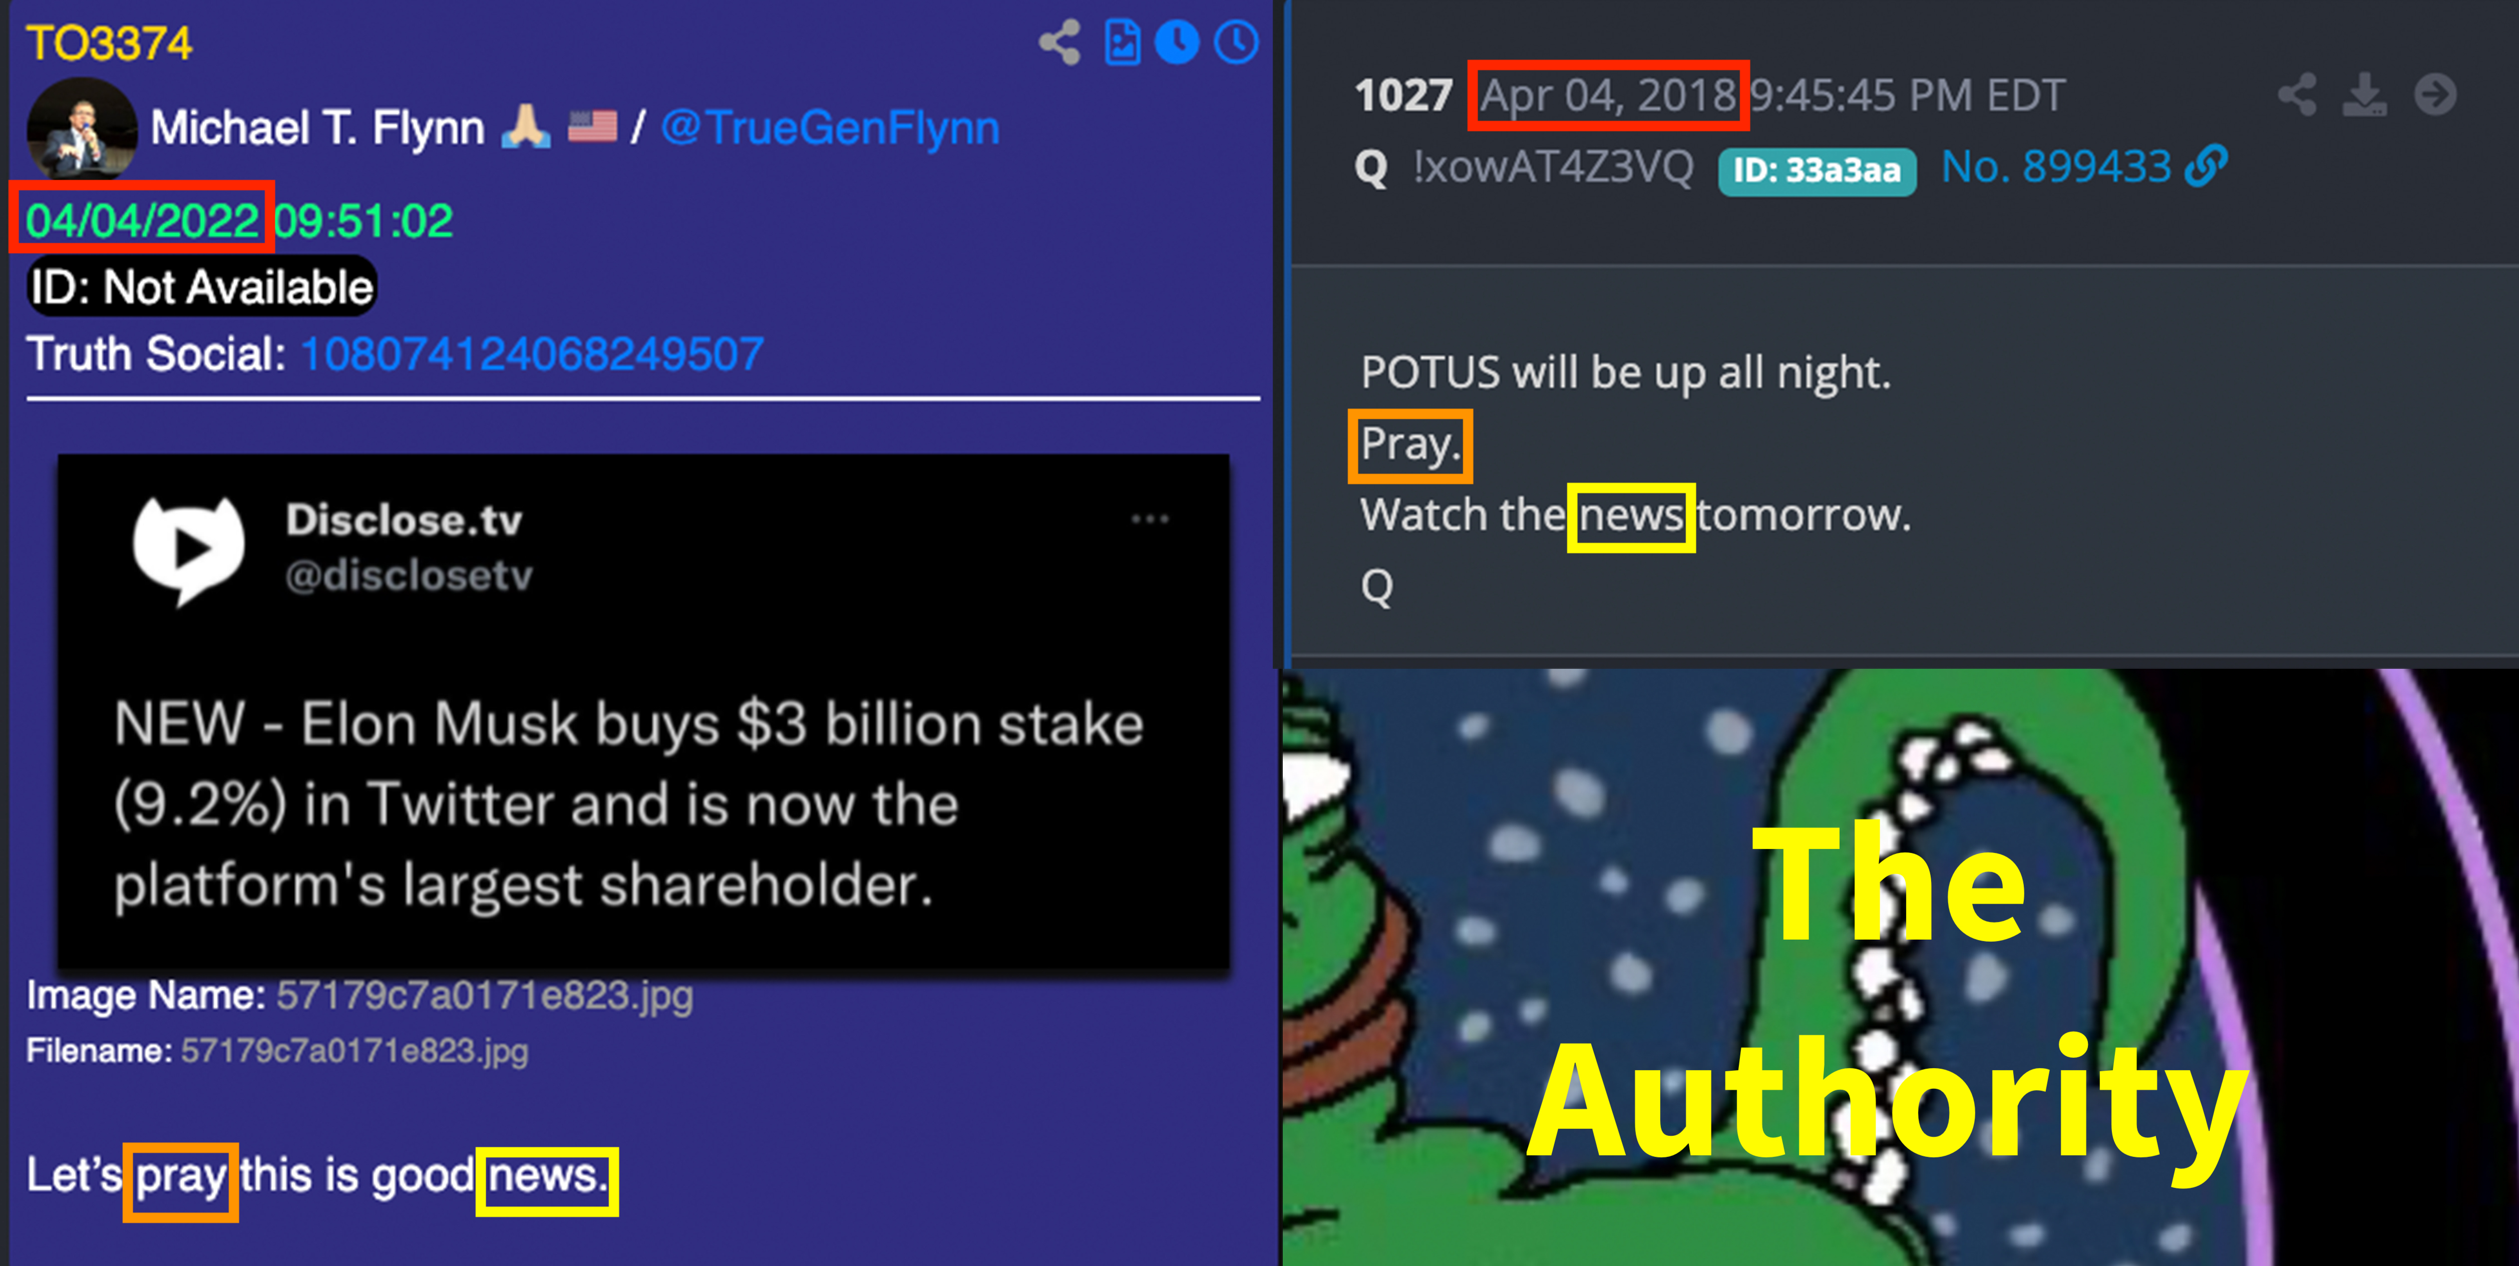Click Filename 57179c7a0171e823.jpg link
The image size is (2519, 1266).
354,1051
